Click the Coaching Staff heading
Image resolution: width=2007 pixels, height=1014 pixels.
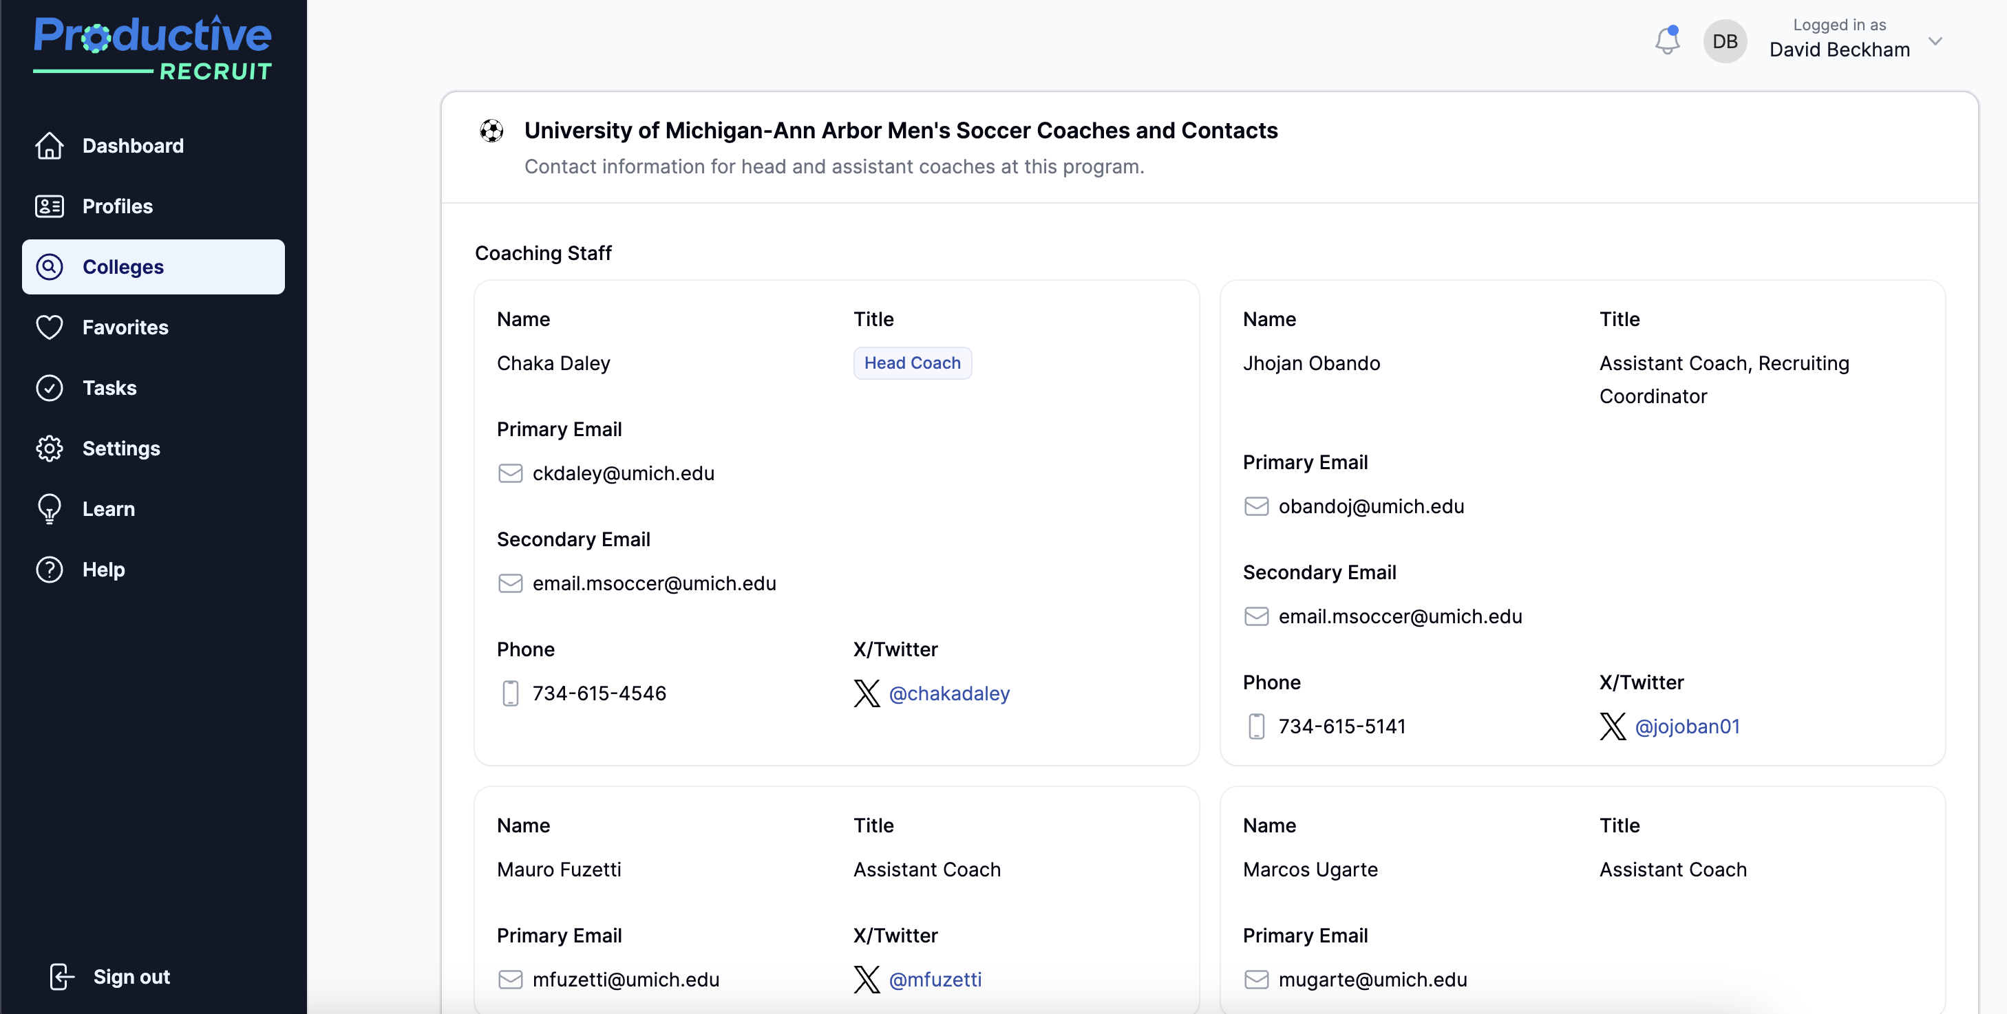click(x=543, y=253)
